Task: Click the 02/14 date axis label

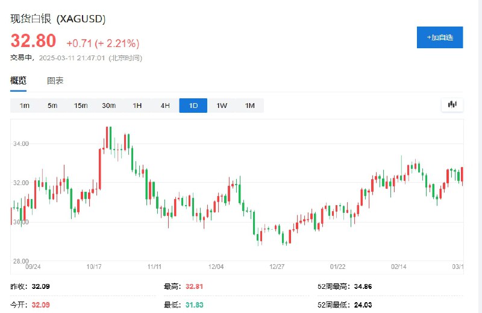Action: click(398, 267)
